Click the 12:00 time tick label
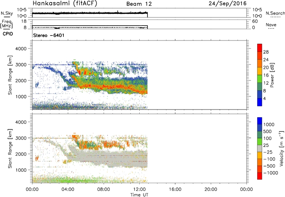 (139, 190)
